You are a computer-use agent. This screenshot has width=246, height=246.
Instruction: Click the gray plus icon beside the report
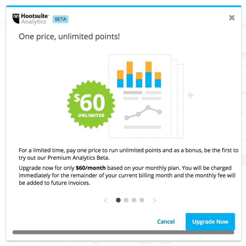click(190, 96)
